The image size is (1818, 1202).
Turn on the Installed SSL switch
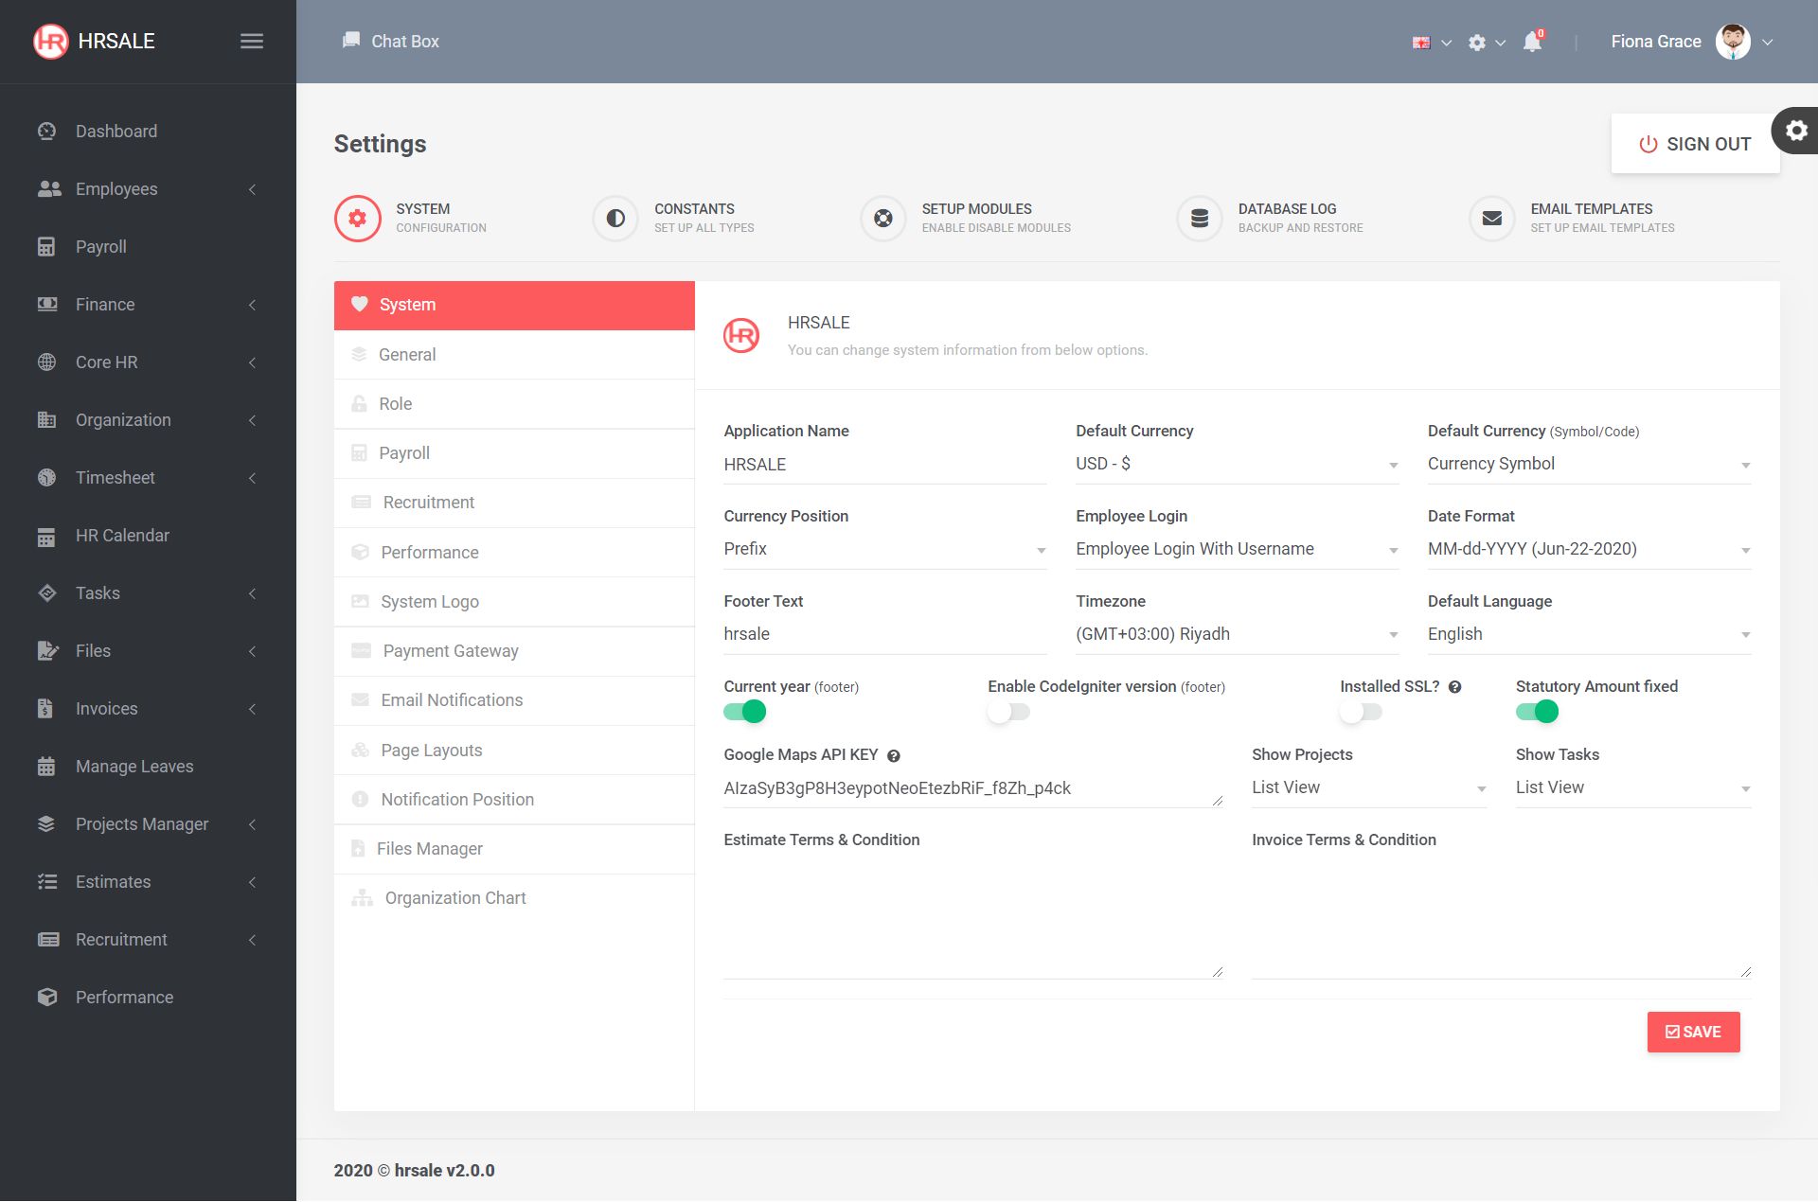point(1361,712)
